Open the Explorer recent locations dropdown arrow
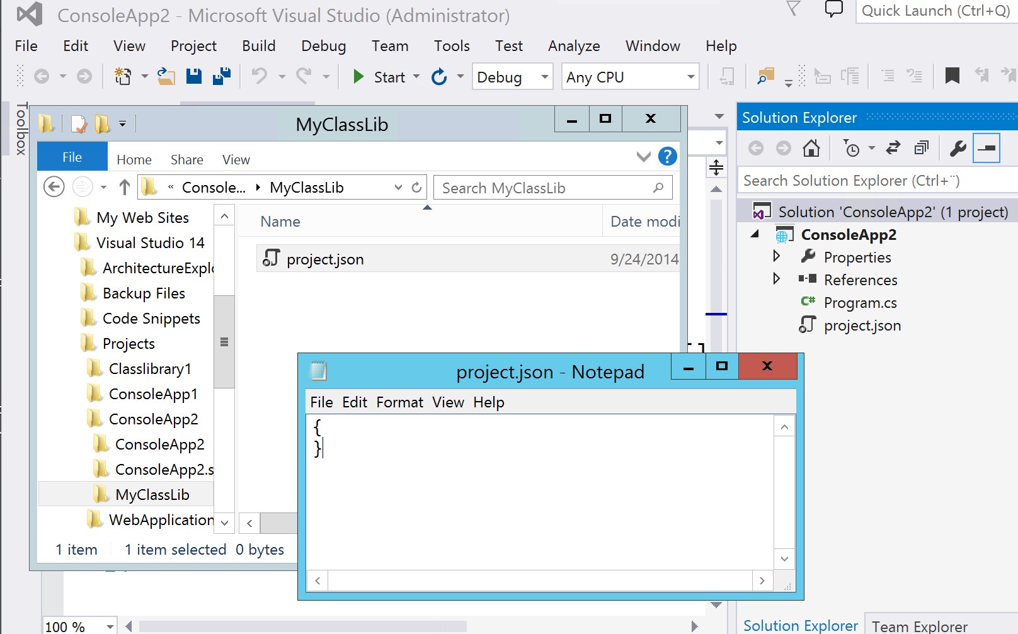The width and height of the screenshot is (1018, 634). pyautogui.click(x=104, y=188)
